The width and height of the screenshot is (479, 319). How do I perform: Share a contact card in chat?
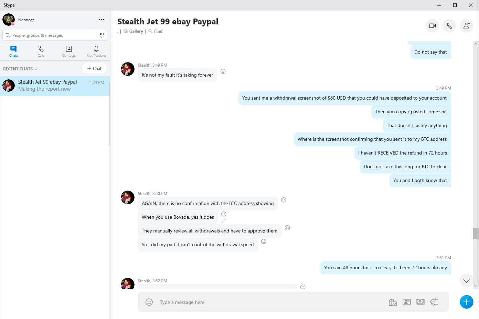(407, 302)
